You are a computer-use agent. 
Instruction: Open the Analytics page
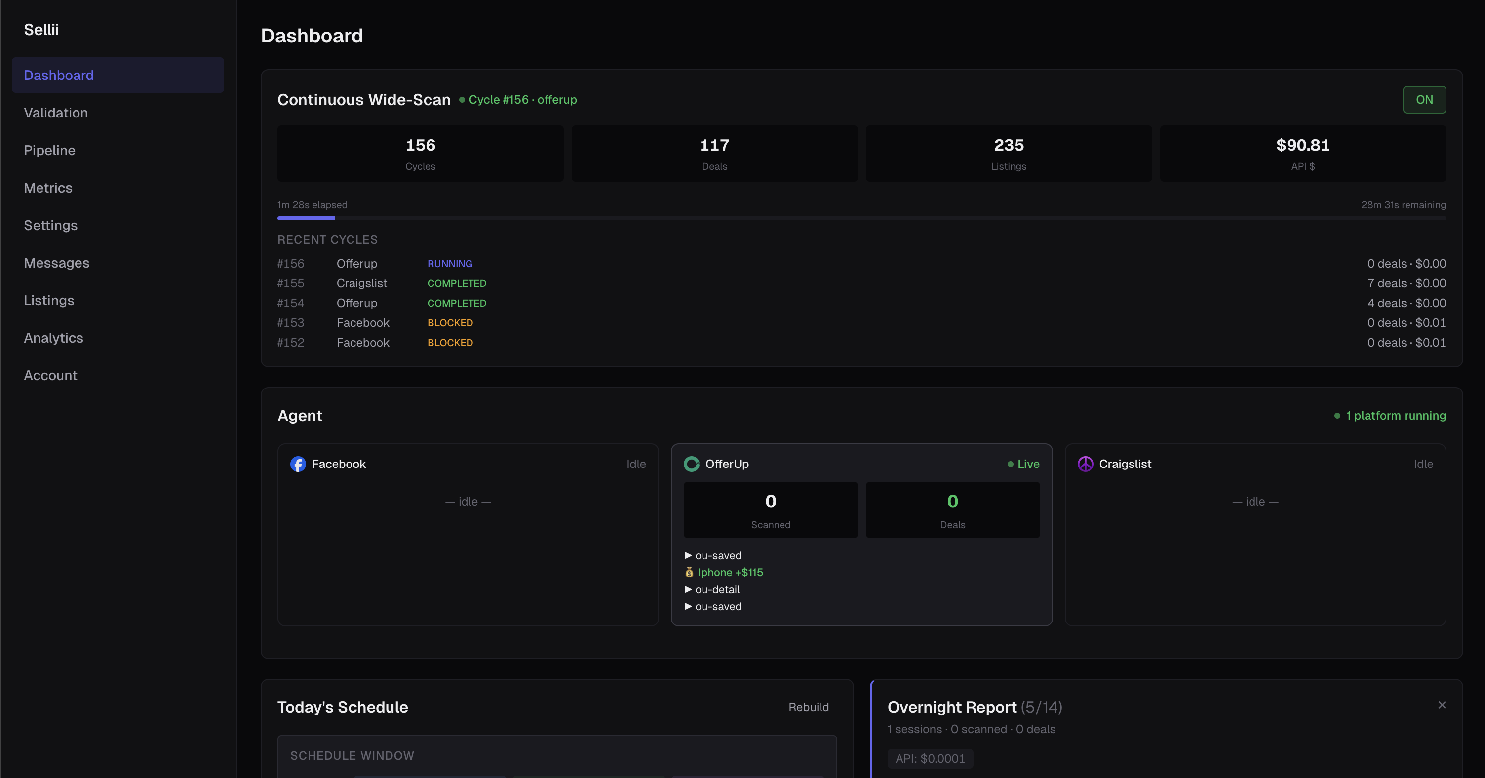[x=117, y=338]
